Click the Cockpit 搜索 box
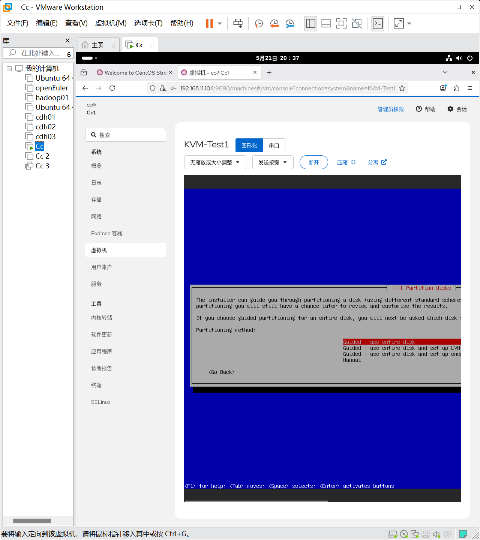 tap(126, 135)
